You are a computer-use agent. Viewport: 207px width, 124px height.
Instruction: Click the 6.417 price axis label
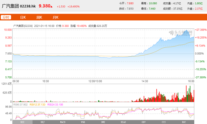tap(9, 69)
